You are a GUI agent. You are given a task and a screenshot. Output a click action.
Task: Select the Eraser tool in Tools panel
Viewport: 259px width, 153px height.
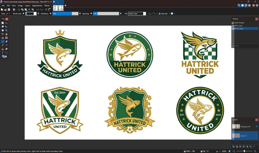[x=6, y=42]
